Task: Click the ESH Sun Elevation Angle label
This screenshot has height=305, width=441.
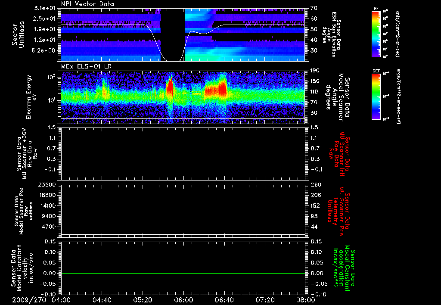Action: (x=332, y=34)
